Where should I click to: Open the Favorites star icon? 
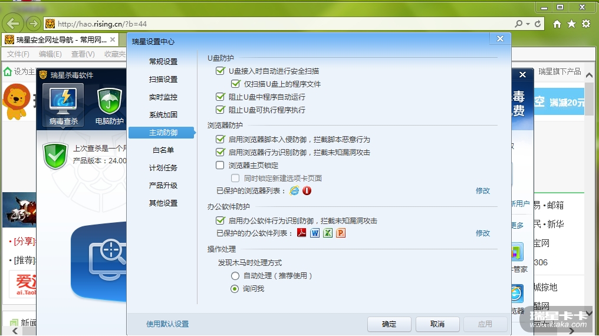[571, 24]
